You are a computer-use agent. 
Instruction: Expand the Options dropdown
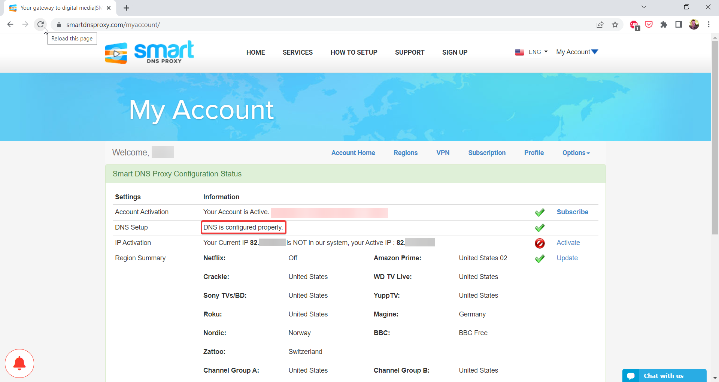pyautogui.click(x=576, y=153)
